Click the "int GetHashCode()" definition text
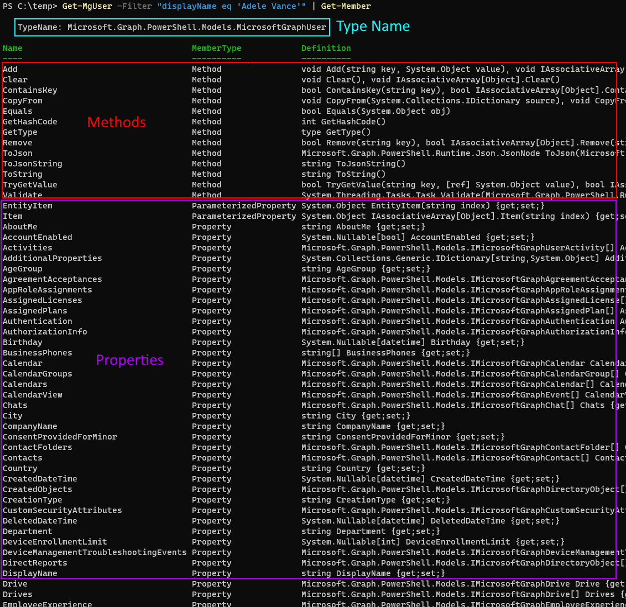 click(343, 122)
